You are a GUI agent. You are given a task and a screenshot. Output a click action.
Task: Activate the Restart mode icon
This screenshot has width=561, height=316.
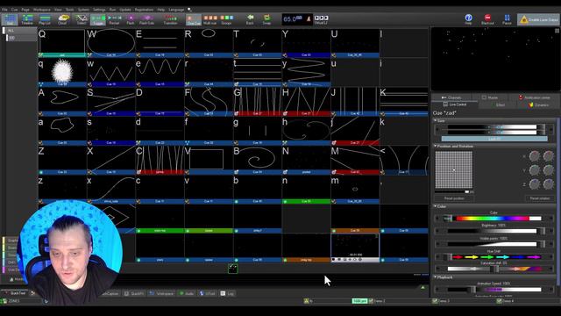click(x=114, y=19)
